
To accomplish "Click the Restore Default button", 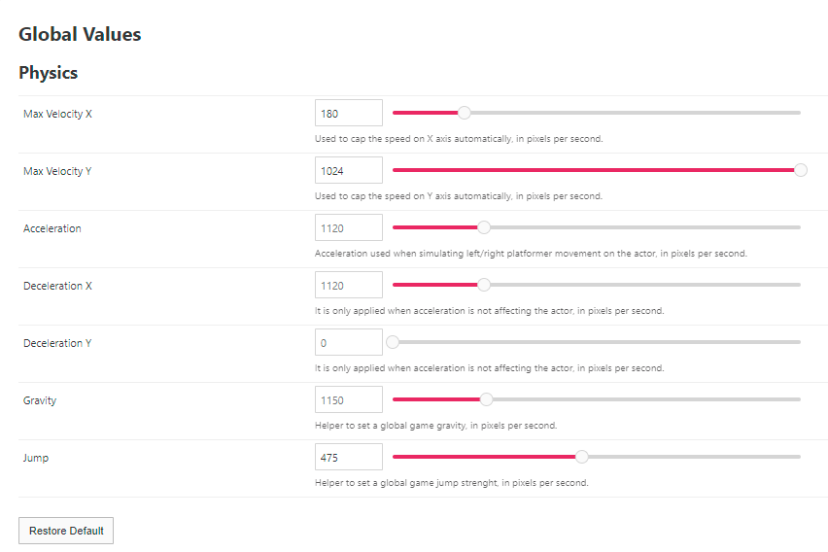I will [66, 531].
